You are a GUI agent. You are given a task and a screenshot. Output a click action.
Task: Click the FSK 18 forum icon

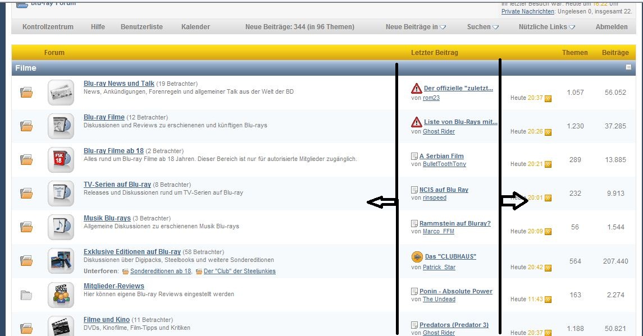point(61,159)
